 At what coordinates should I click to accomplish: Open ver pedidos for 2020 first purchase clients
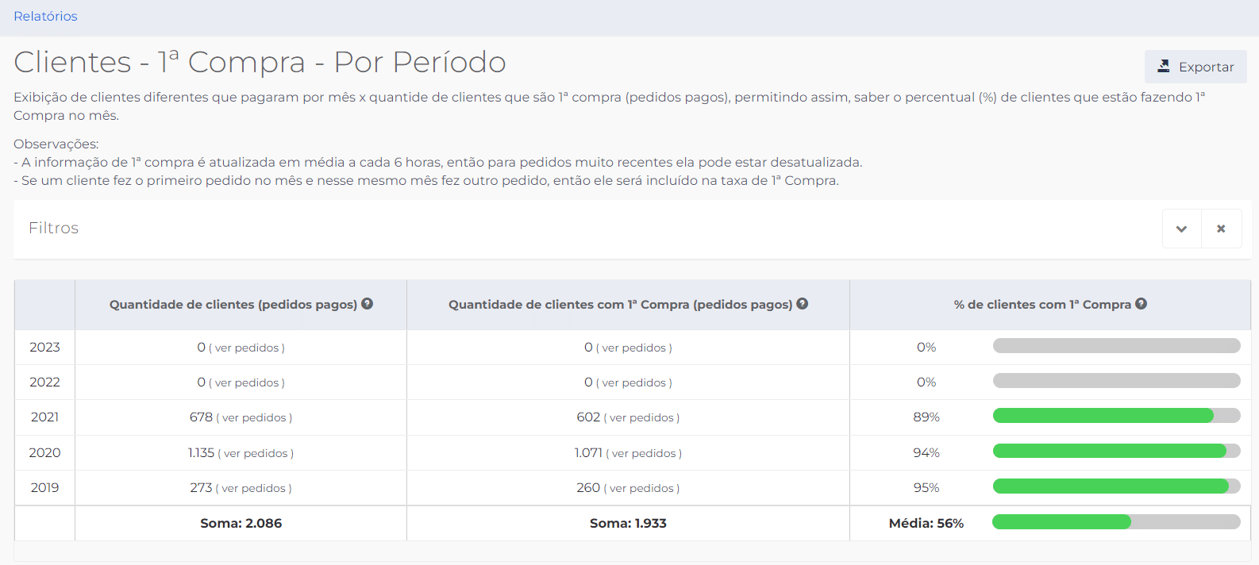coord(644,453)
